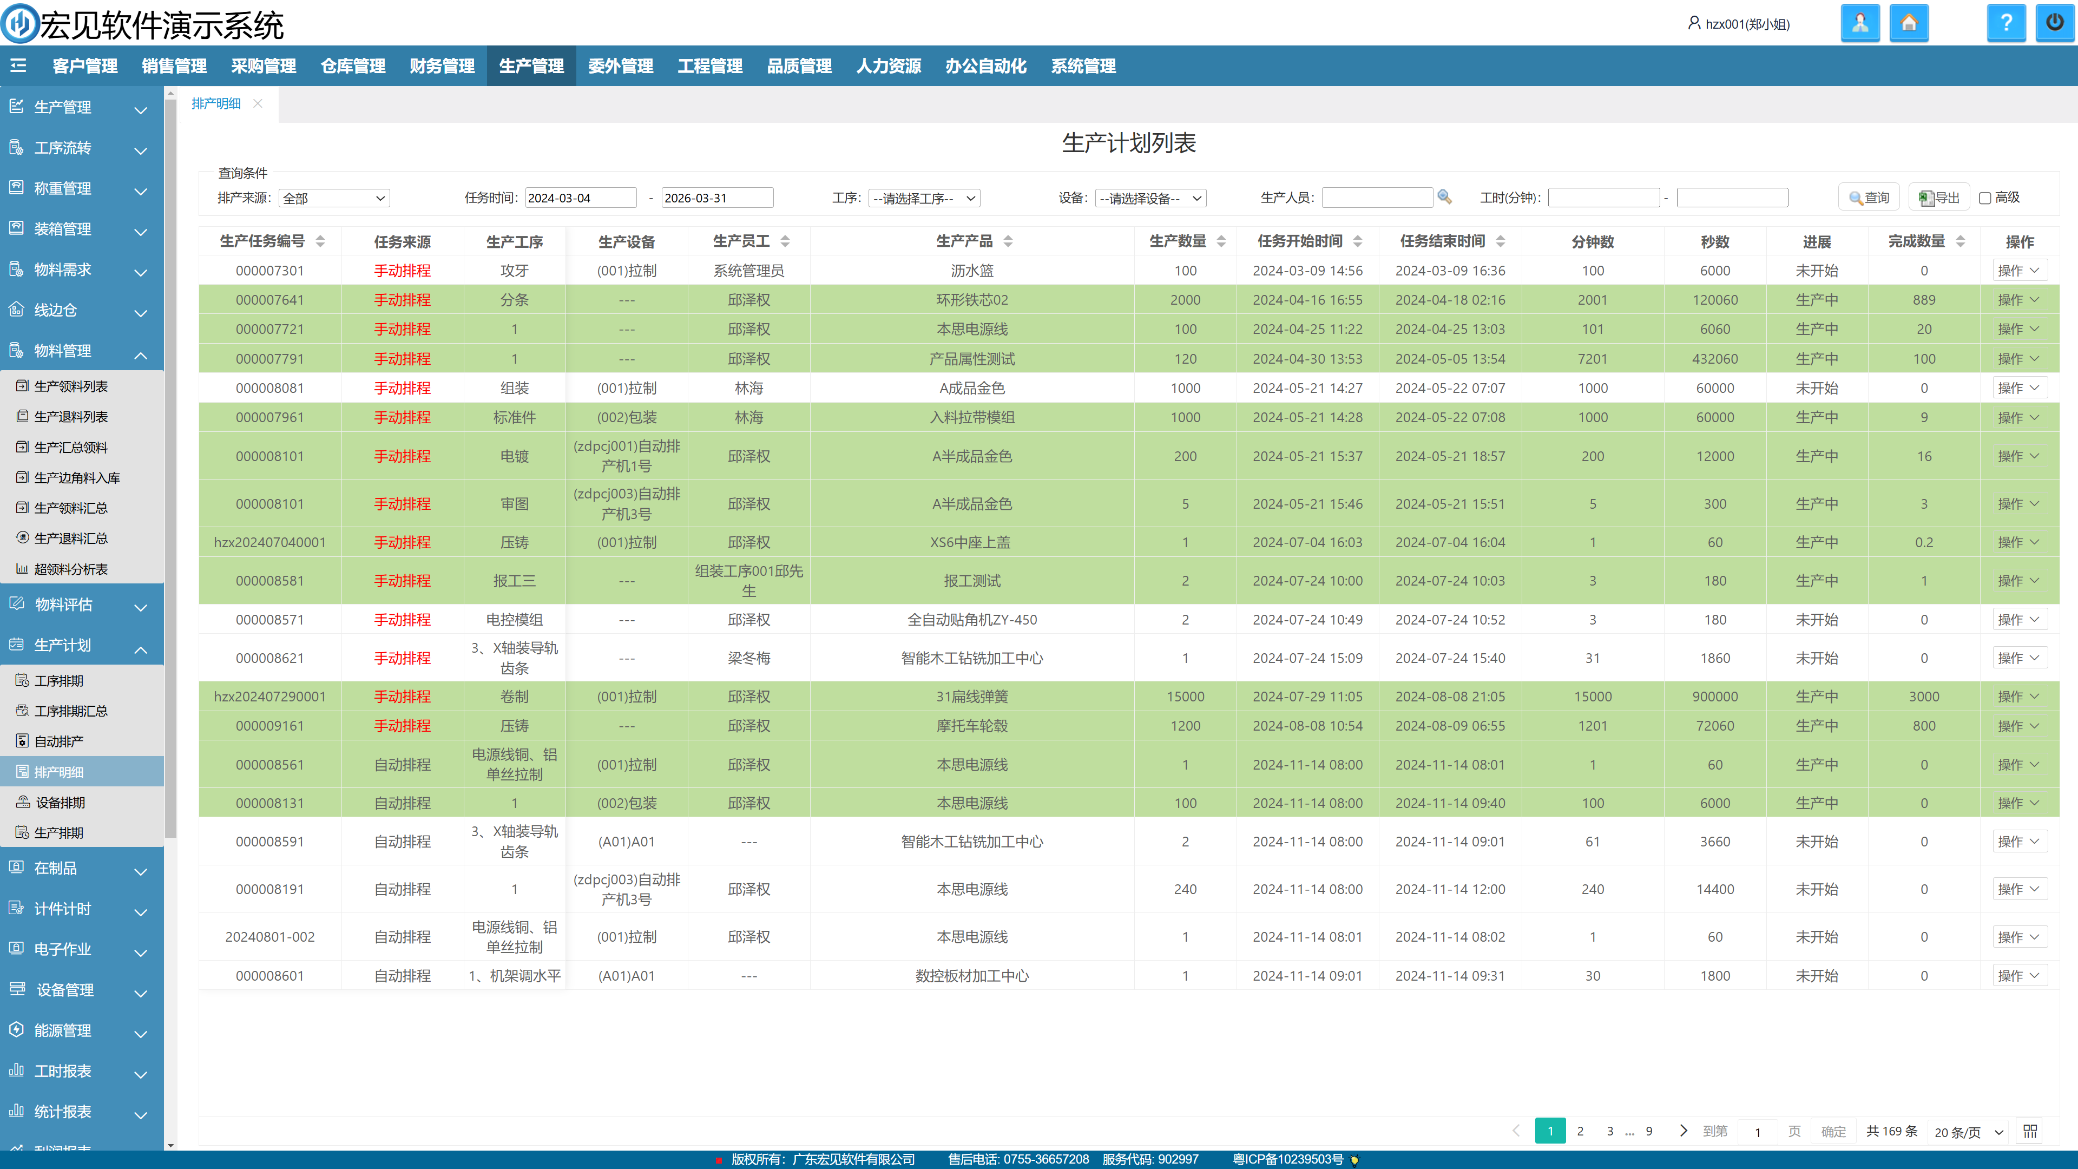
Task: Click the 导出 export button
Action: coord(1938,198)
